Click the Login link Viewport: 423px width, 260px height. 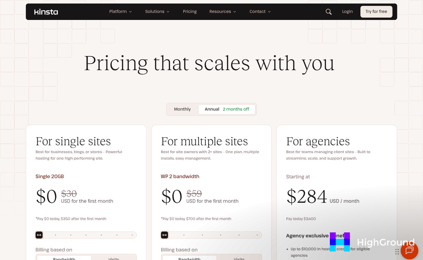347,11
